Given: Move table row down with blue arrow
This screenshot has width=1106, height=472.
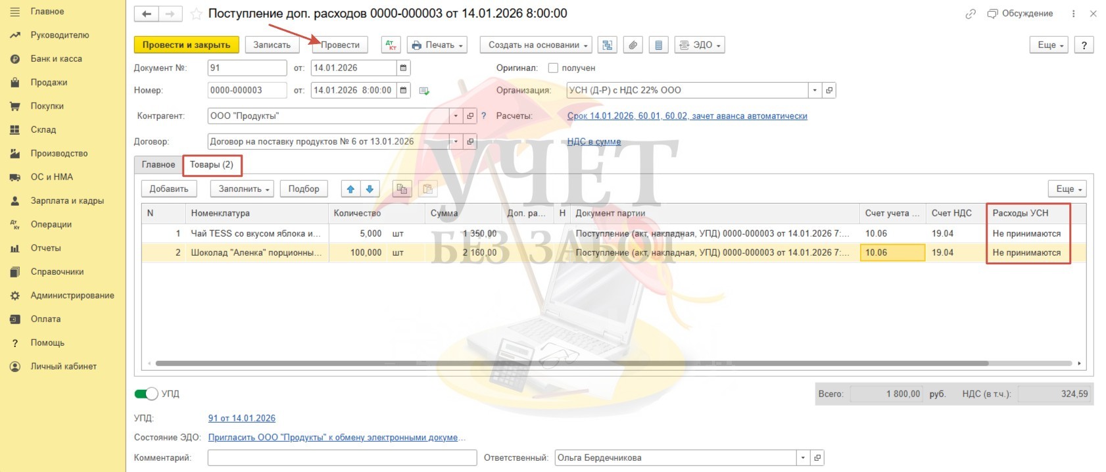Looking at the screenshot, I should coord(370,189).
